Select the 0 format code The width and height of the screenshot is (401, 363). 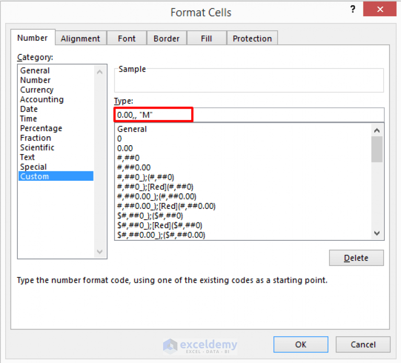243,139
